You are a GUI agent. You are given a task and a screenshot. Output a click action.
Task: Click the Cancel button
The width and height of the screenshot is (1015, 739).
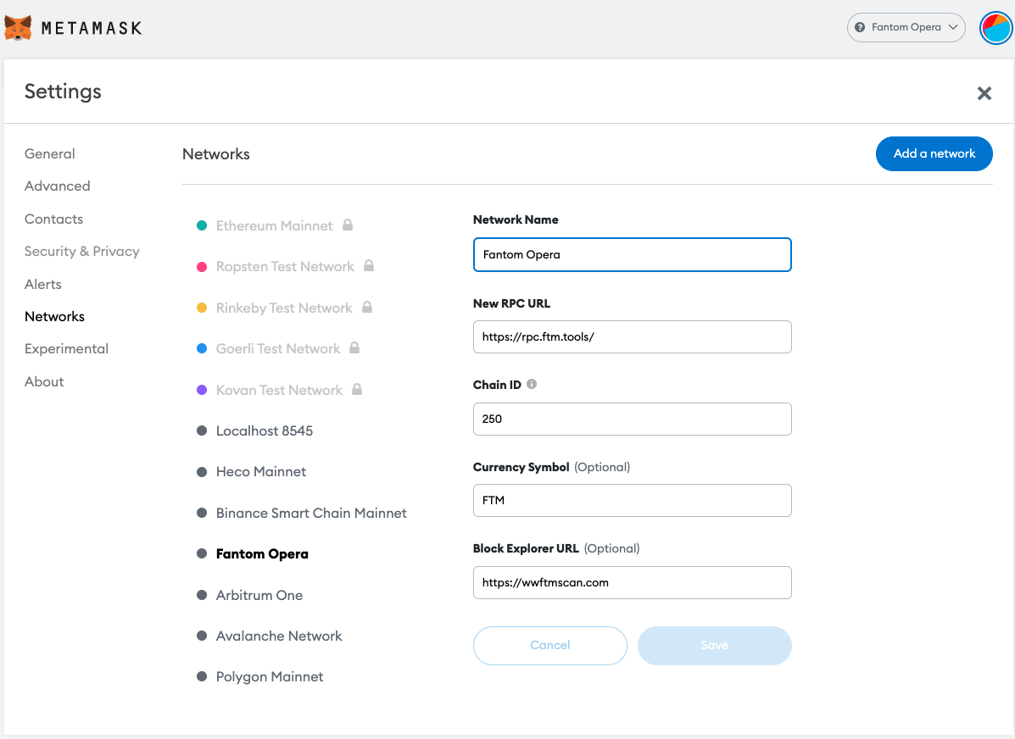point(550,645)
